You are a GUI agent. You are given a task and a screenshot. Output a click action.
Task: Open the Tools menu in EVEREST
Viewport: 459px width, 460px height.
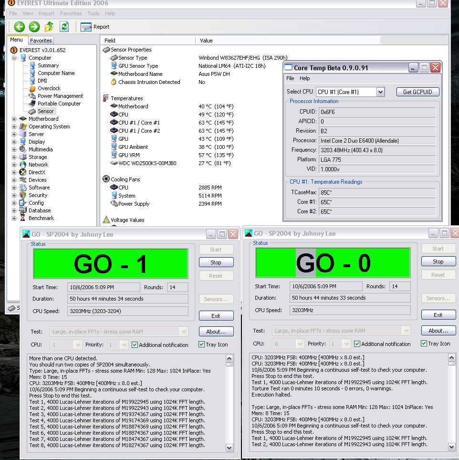[93, 13]
